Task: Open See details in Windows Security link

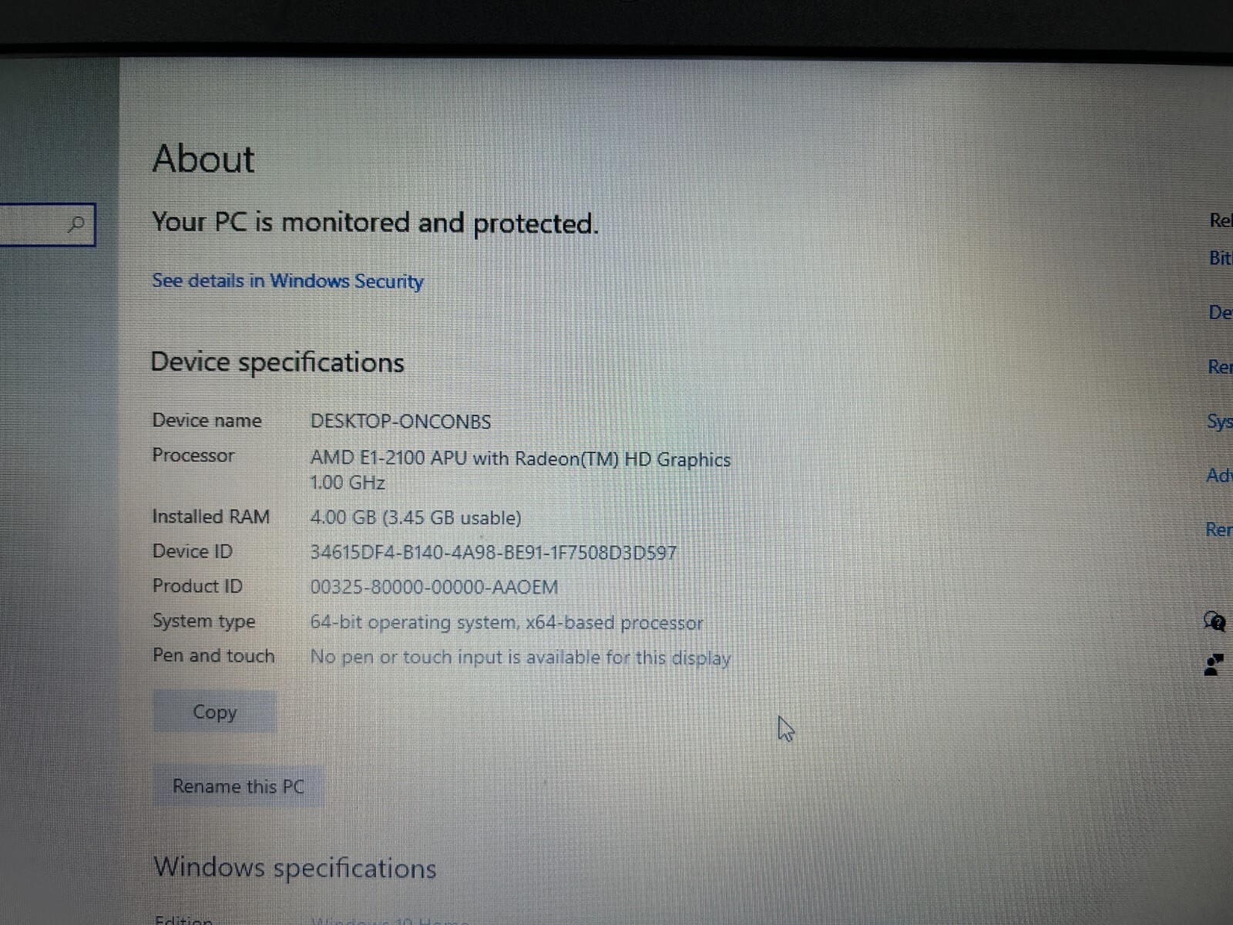Action: [x=287, y=281]
